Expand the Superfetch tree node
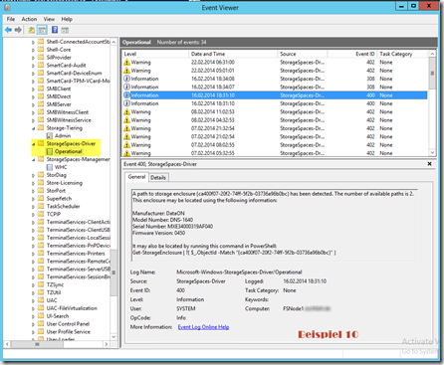This screenshot has width=444, height=365. click(33, 199)
